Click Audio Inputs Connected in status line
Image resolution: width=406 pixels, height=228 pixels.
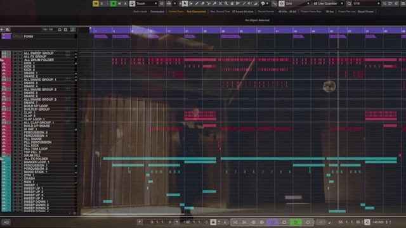coord(149,11)
